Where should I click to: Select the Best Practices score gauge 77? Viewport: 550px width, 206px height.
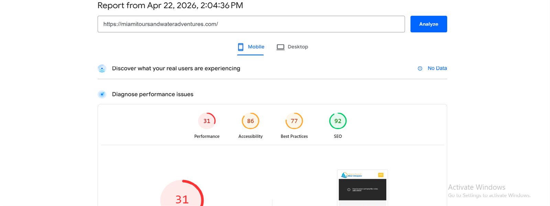[x=294, y=121]
